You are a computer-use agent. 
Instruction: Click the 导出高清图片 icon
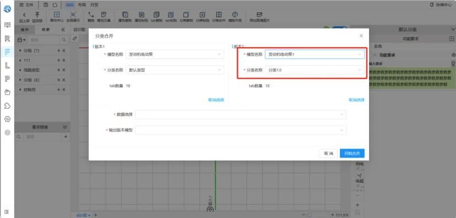260,14
